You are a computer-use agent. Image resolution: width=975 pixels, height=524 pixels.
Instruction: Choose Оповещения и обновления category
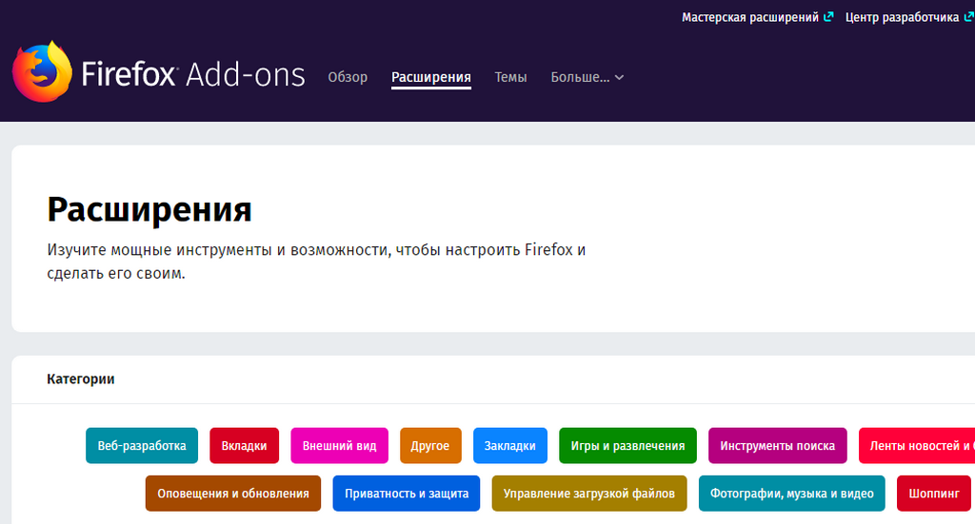tap(233, 494)
